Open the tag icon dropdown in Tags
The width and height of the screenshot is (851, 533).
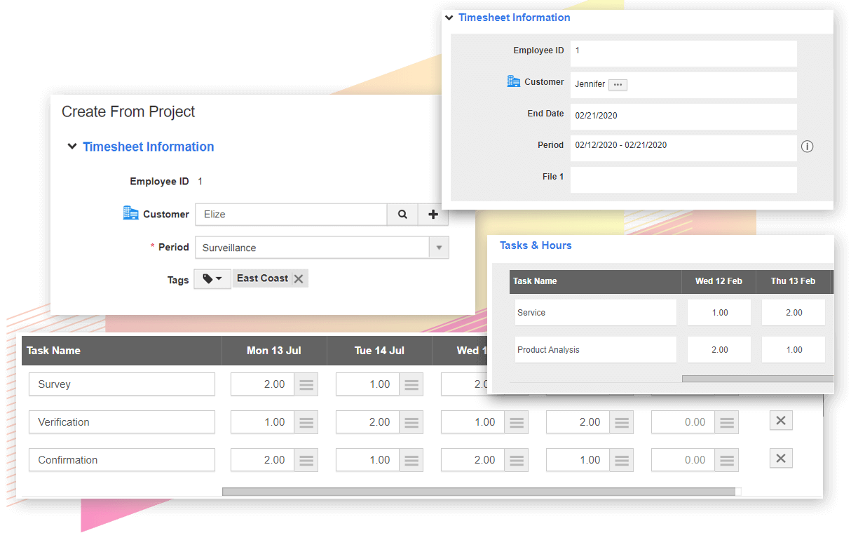point(212,279)
